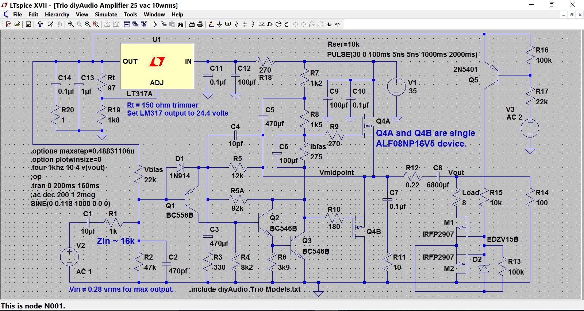Select the Copy tool icon
This screenshot has width=584, height=311.
point(164,24)
